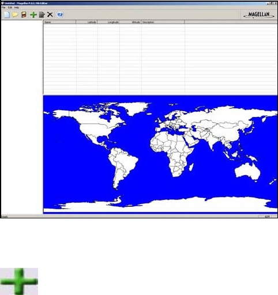Open a file with the folder icon
Viewport: 278px width, 295px height.
pos(15,15)
